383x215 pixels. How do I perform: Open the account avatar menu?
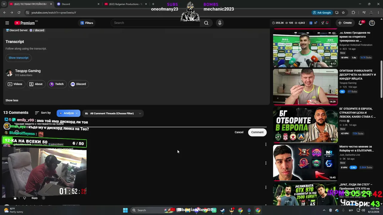372,23
